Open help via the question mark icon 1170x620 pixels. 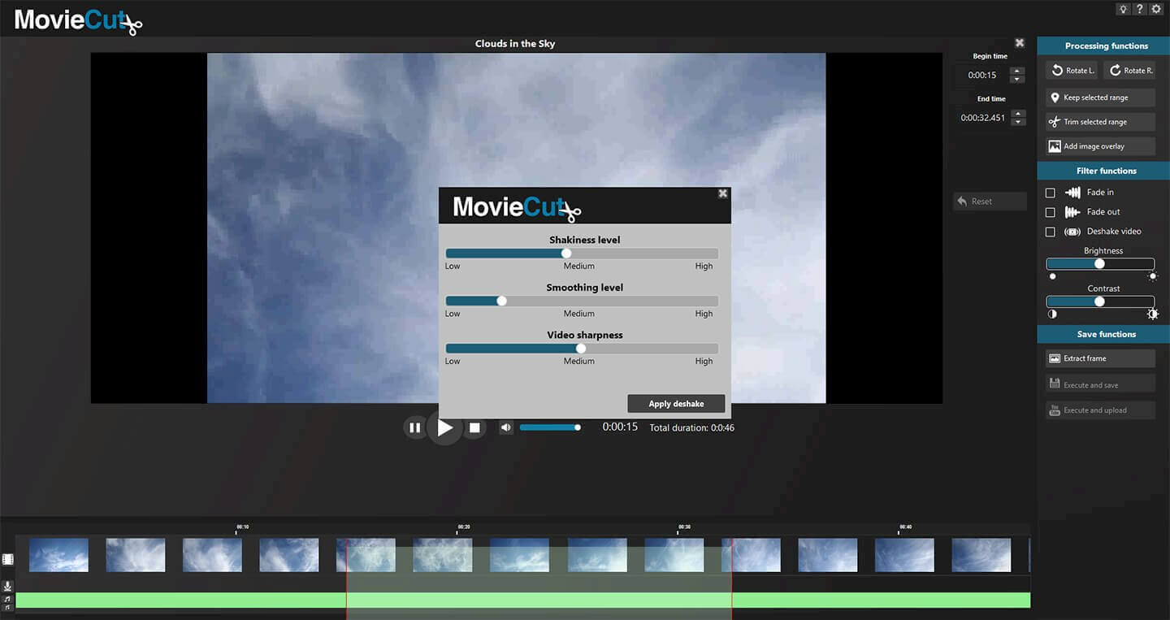1140,9
